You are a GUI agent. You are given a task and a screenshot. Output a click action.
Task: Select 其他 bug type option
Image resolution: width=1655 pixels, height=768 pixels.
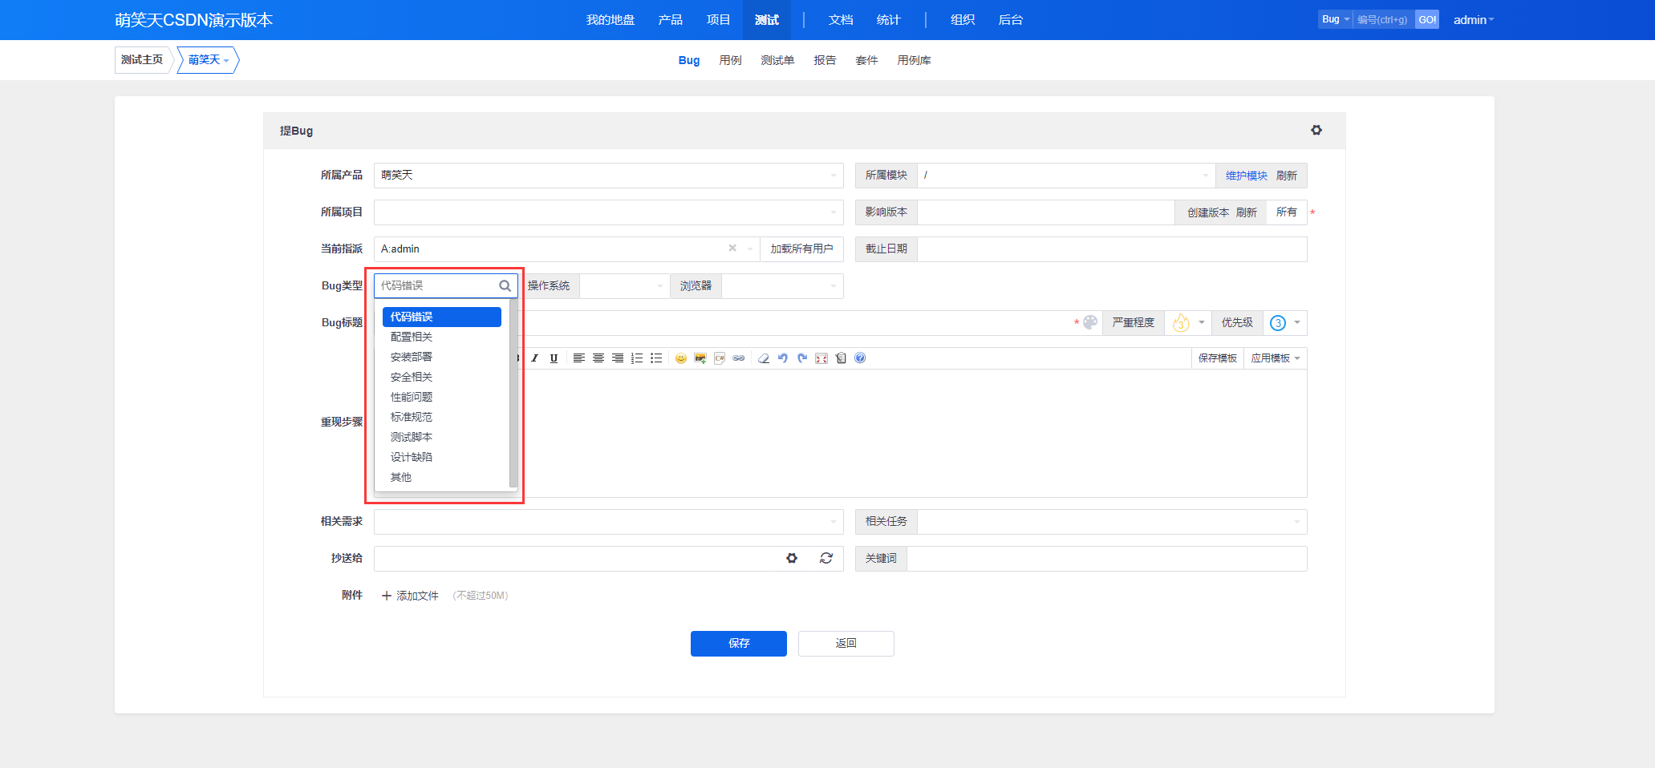coord(442,477)
